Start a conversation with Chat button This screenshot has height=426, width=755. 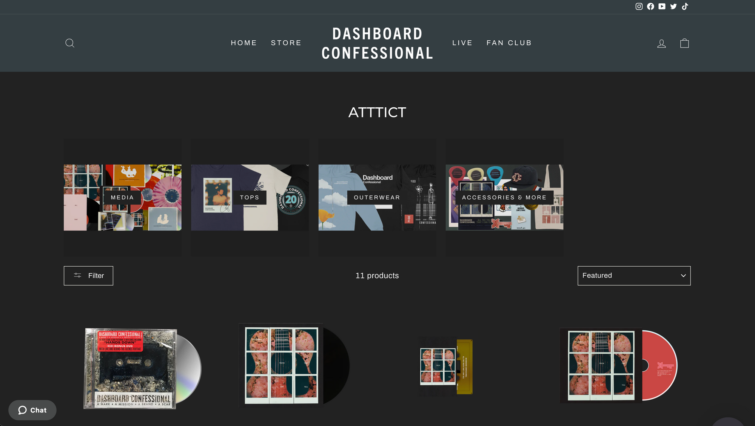coord(32,410)
